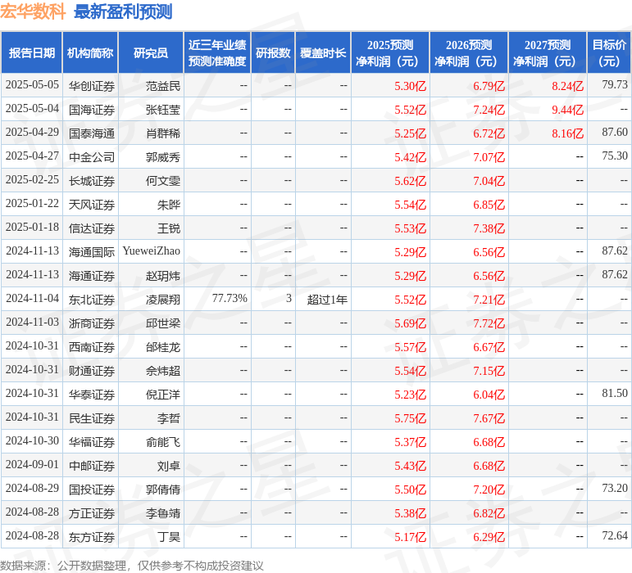This screenshot has height=573, width=632.
Task: Select researcher YueweiZhao
Action: 151,251
